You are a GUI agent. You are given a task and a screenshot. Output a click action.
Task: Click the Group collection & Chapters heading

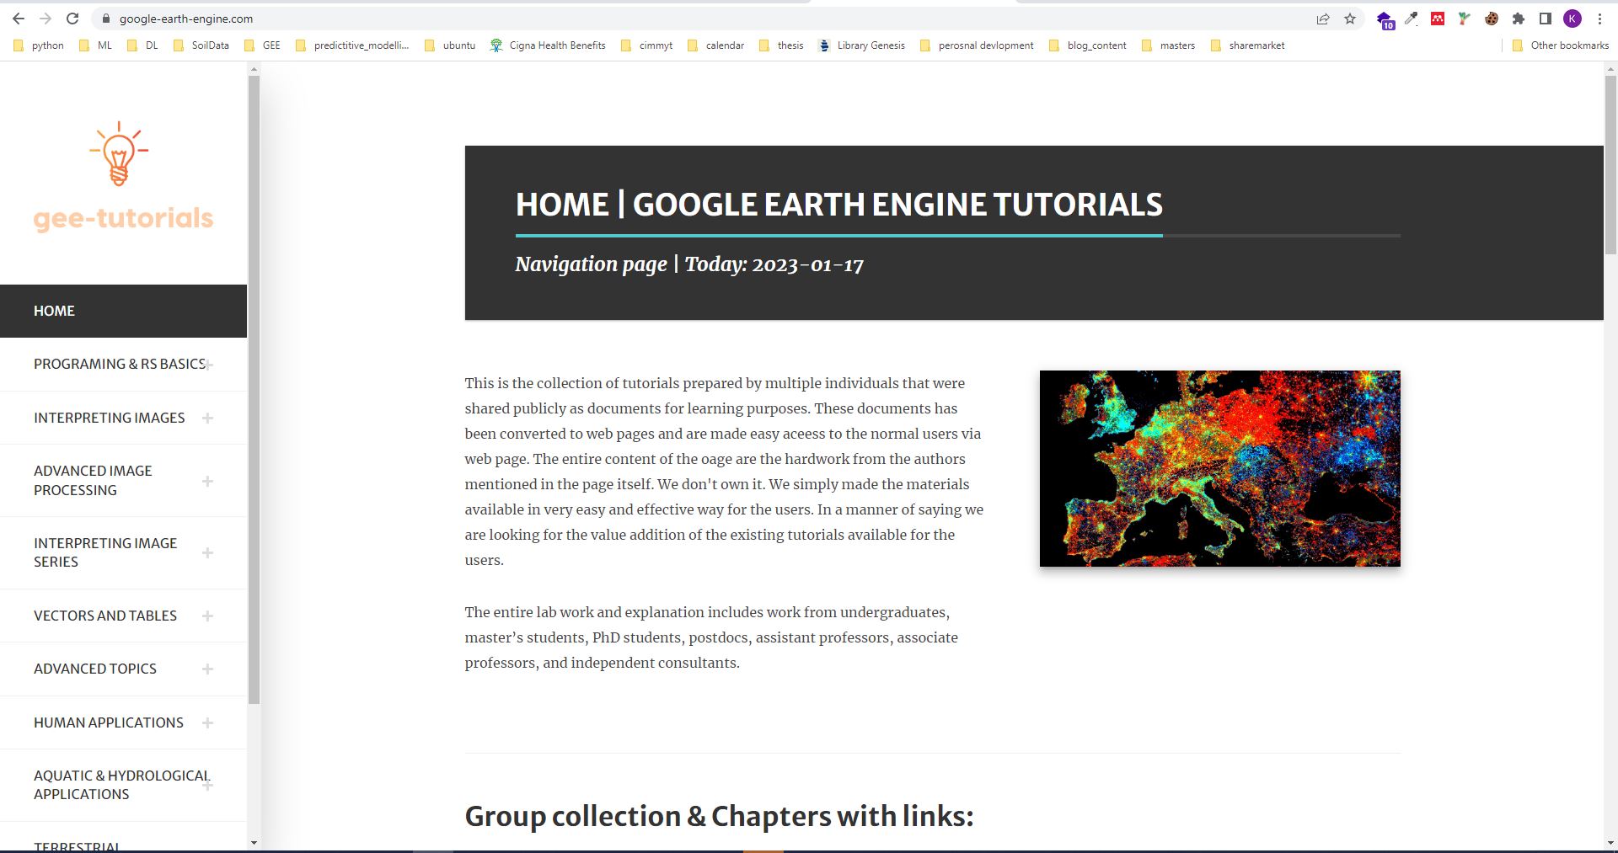click(719, 816)
